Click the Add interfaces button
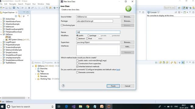The width and height of the screenshot is (195, 109). point(128,47)
